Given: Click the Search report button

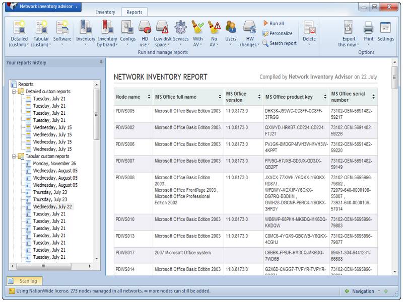Looking at the screenshot, I should (x=279, y=43).
